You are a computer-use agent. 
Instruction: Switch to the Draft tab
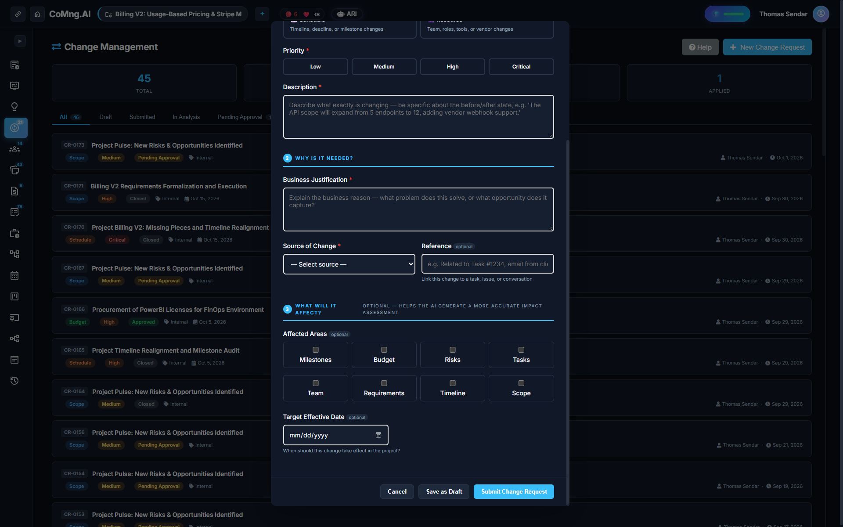click(105, 117)
